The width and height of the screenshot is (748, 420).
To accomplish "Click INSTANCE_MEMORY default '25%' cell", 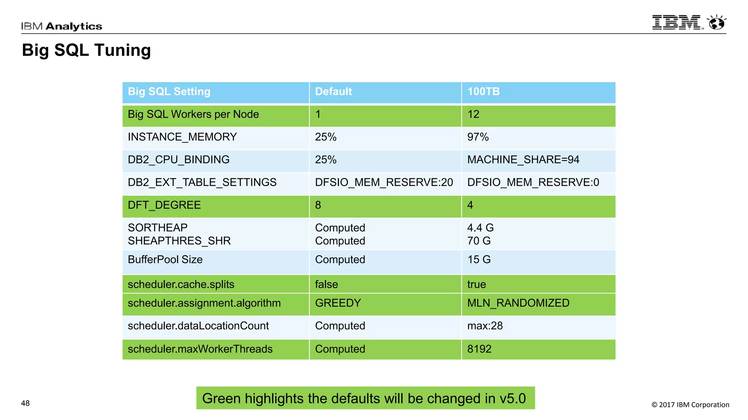I will coord(385,138).
